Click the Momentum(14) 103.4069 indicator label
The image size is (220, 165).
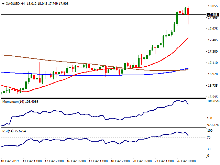(x=20, y=102)
